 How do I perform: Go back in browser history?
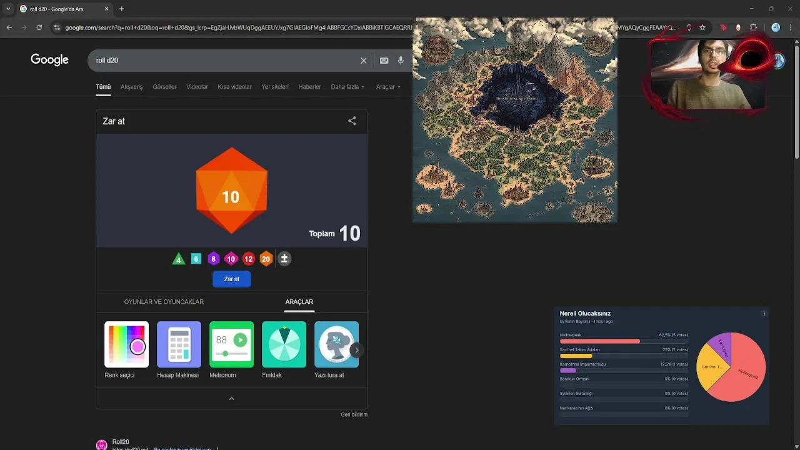click(9, 27)
